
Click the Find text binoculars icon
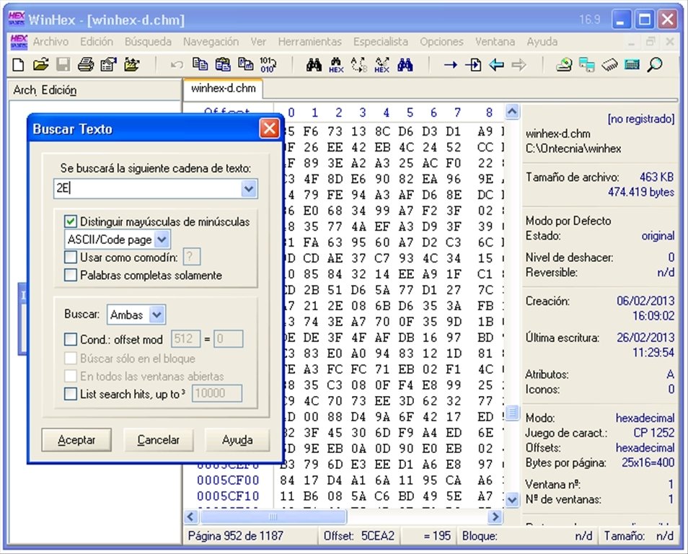(x=314, y=65)
